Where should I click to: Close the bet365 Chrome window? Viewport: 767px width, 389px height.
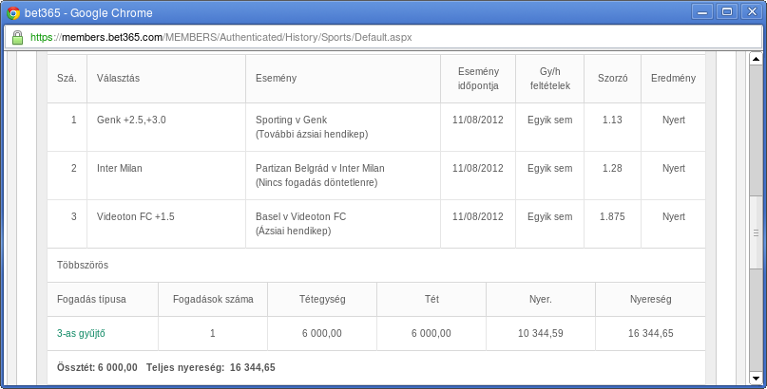click(x=752, y=11)
